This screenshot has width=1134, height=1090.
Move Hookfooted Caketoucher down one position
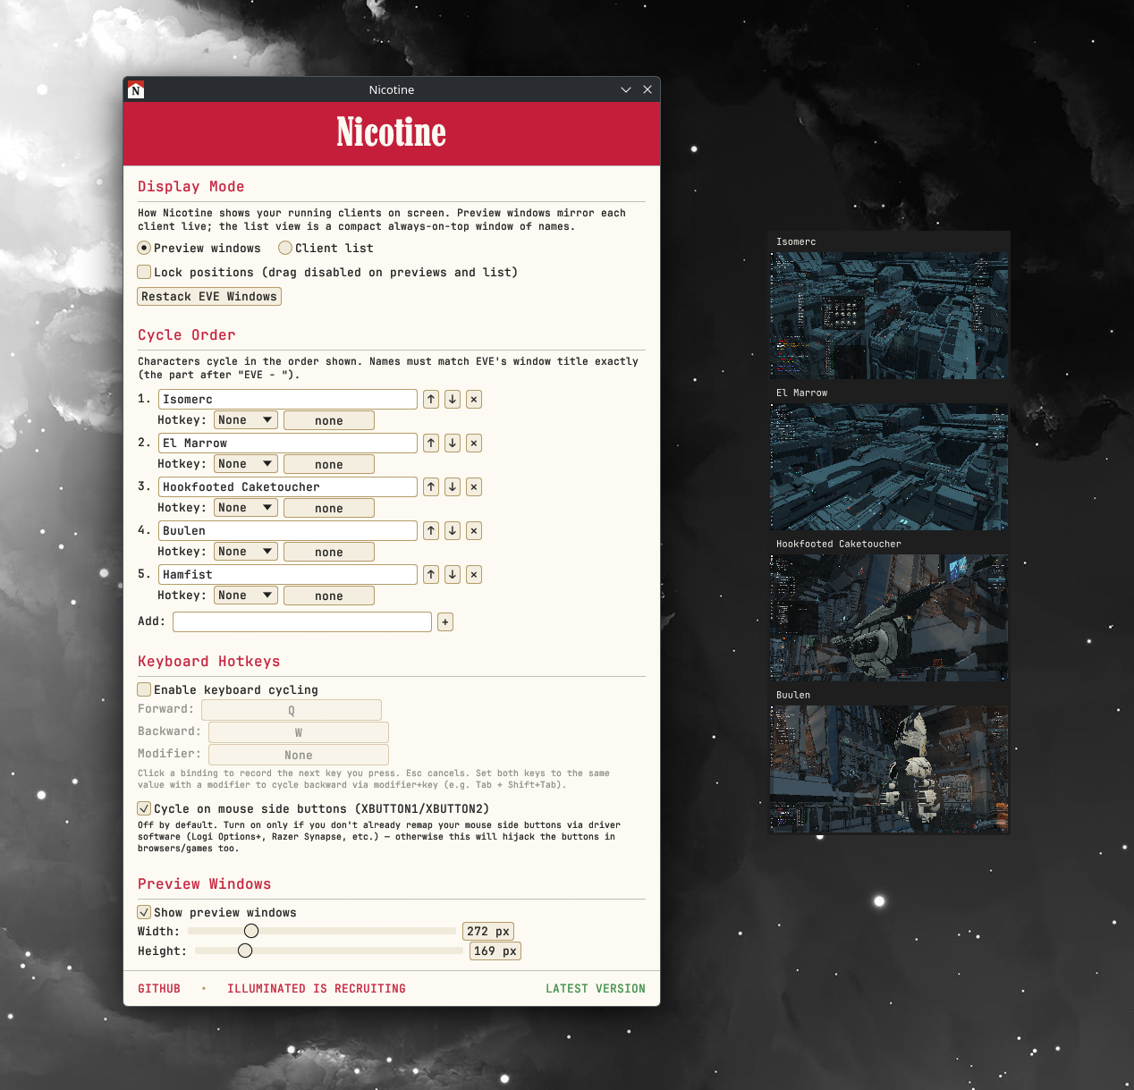(x=453, y=486)
